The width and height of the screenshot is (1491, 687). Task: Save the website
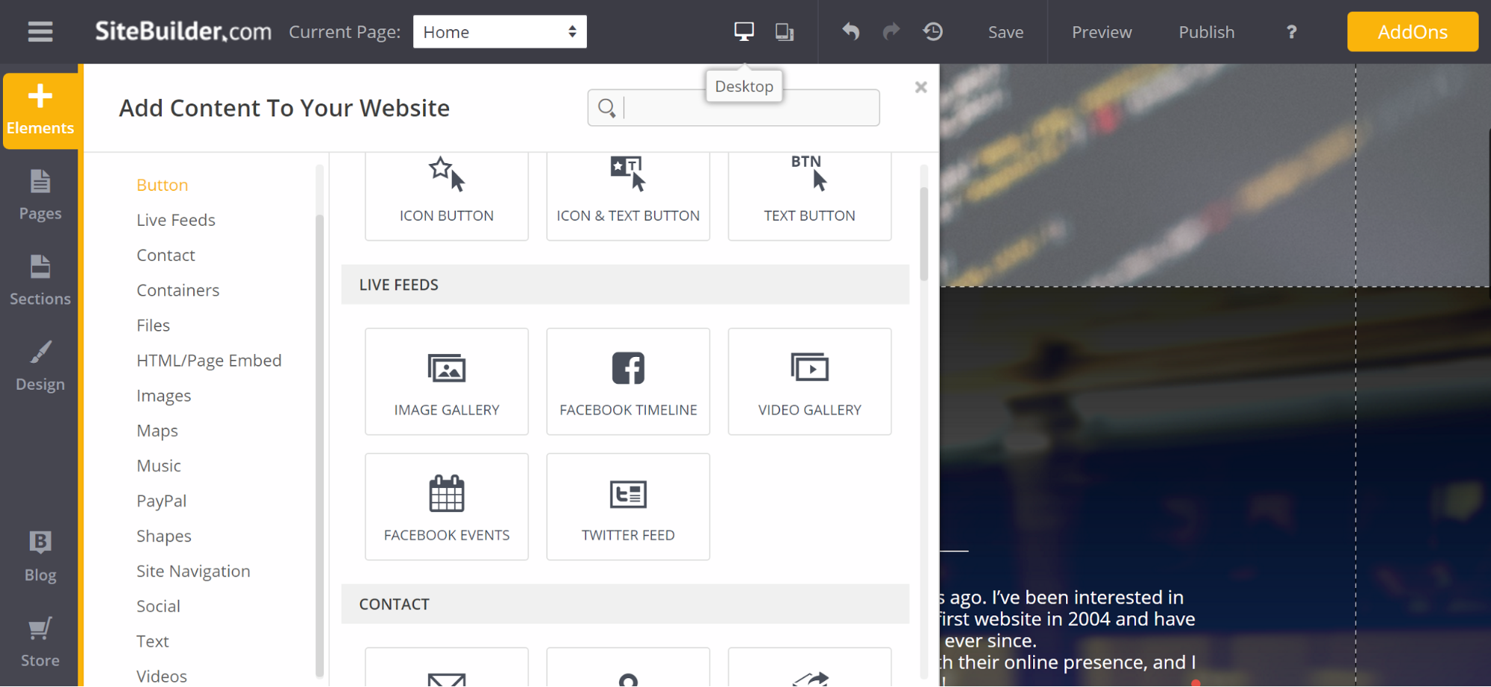coord(1005,32)
